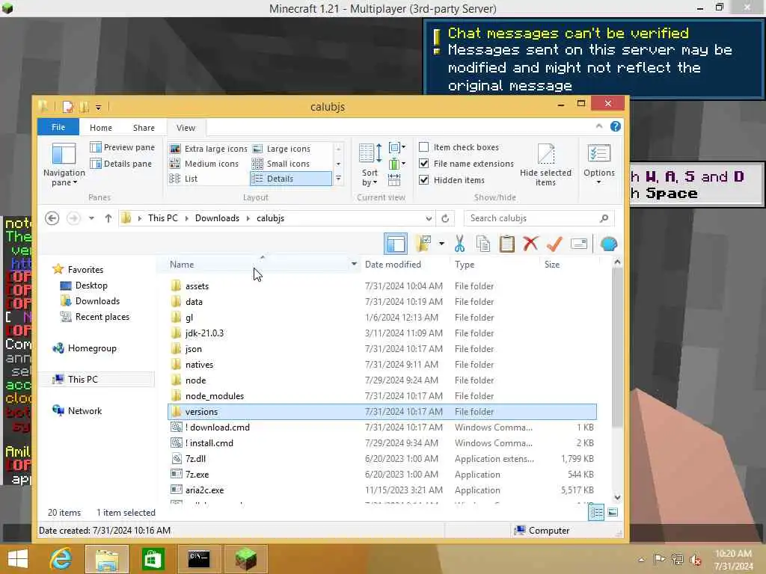Uncheck Hidden items checkbox
Viewport: 766px width, 574px height.
tap(424, 180)
